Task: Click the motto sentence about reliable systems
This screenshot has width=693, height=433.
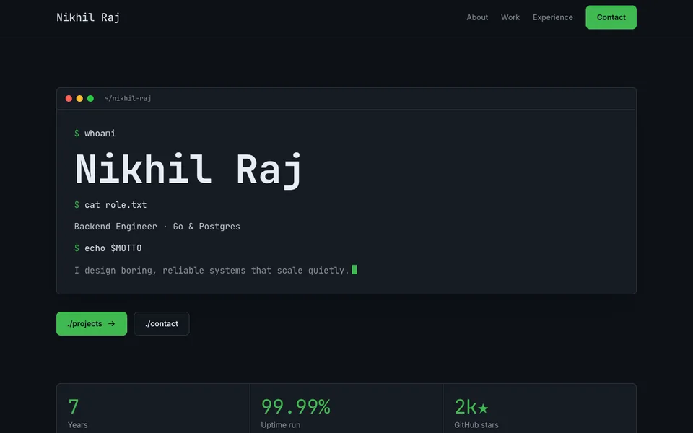Action: 212,271
